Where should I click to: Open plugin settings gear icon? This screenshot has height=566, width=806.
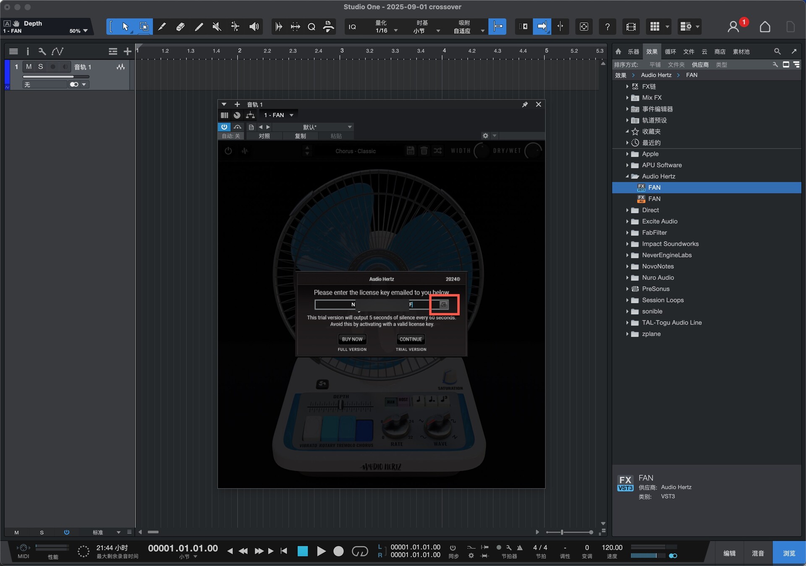pos(485,136)
